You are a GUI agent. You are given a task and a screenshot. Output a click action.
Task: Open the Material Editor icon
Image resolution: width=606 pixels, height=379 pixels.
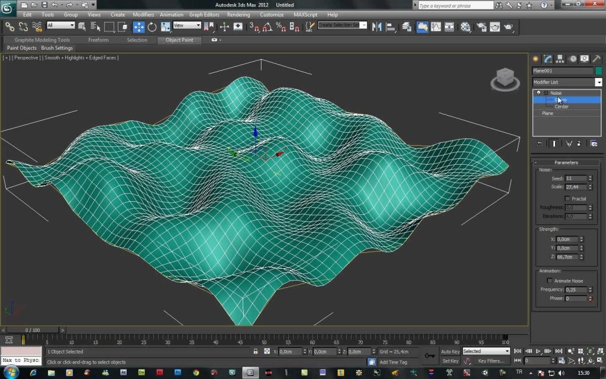pyautogui.click(x=466, y=27)
